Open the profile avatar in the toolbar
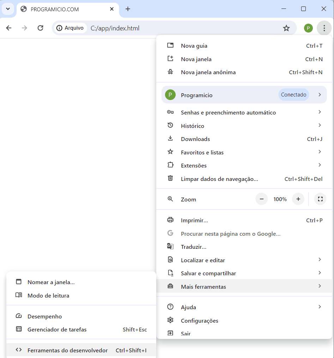The image size is (334, 358). (x=308, y=28)
